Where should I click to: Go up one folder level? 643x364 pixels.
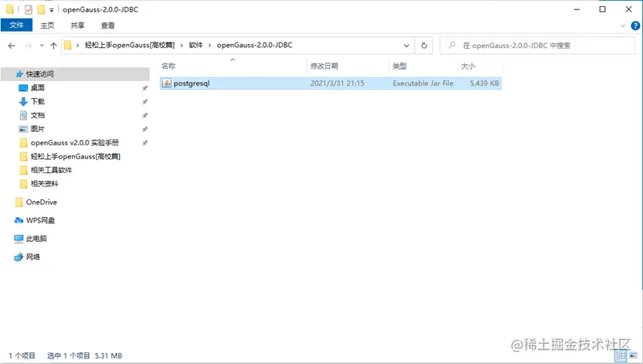coord(54,46)
